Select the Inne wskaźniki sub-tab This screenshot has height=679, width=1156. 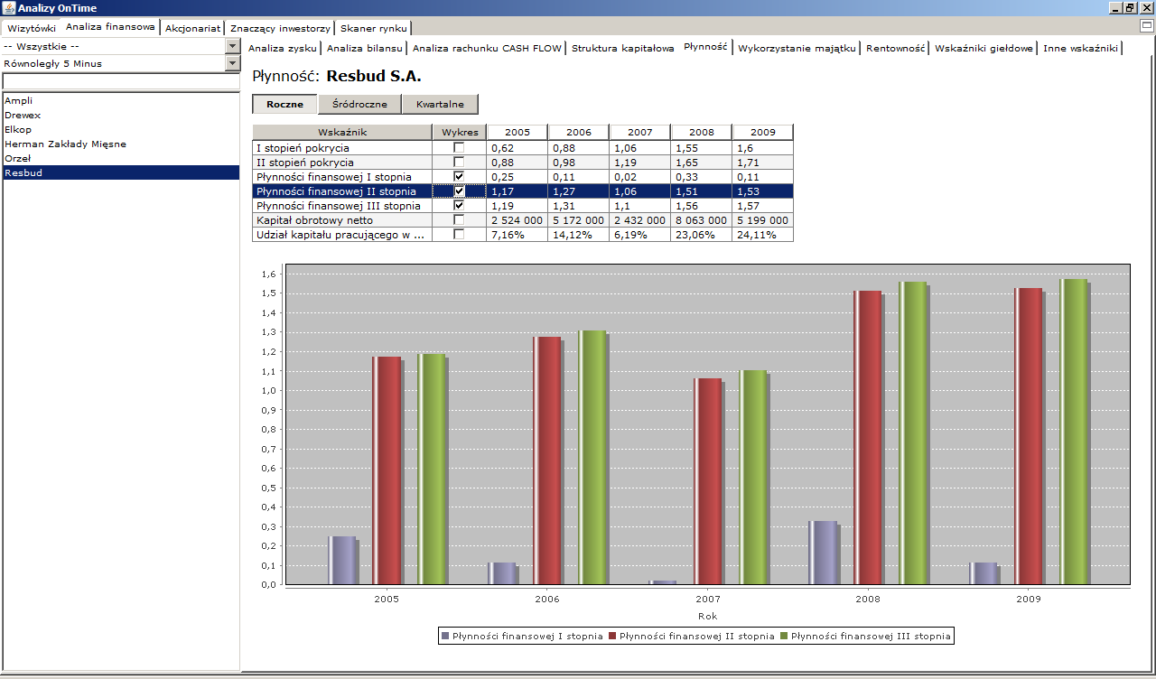point(1080,48)
